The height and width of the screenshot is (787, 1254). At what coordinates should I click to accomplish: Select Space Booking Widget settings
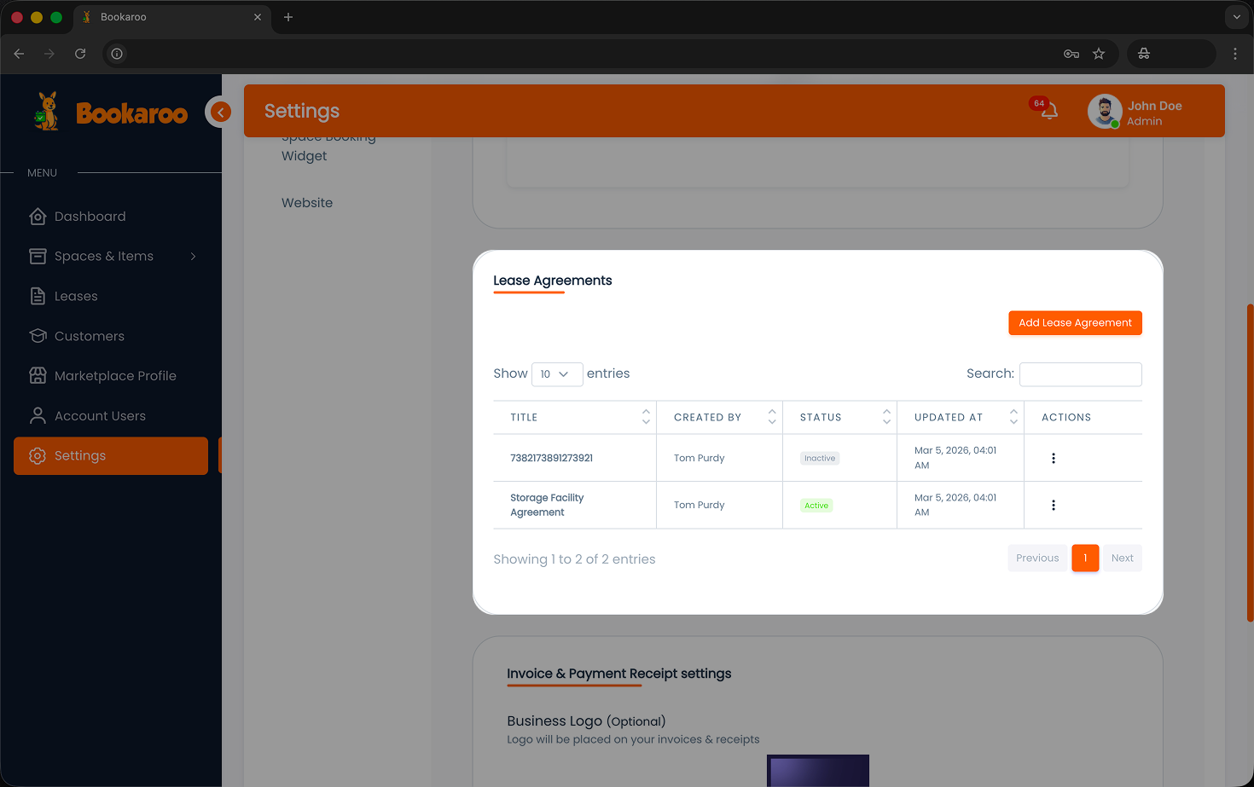click(x=329, y=145)
